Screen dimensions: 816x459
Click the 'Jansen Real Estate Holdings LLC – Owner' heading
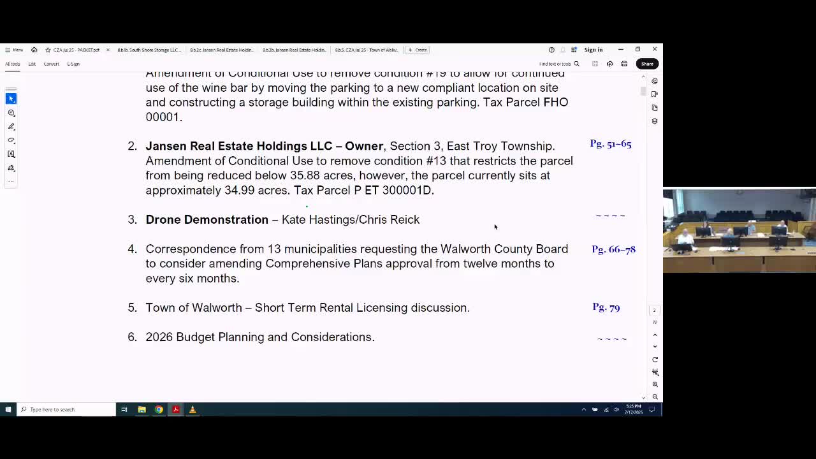(265, 146)
